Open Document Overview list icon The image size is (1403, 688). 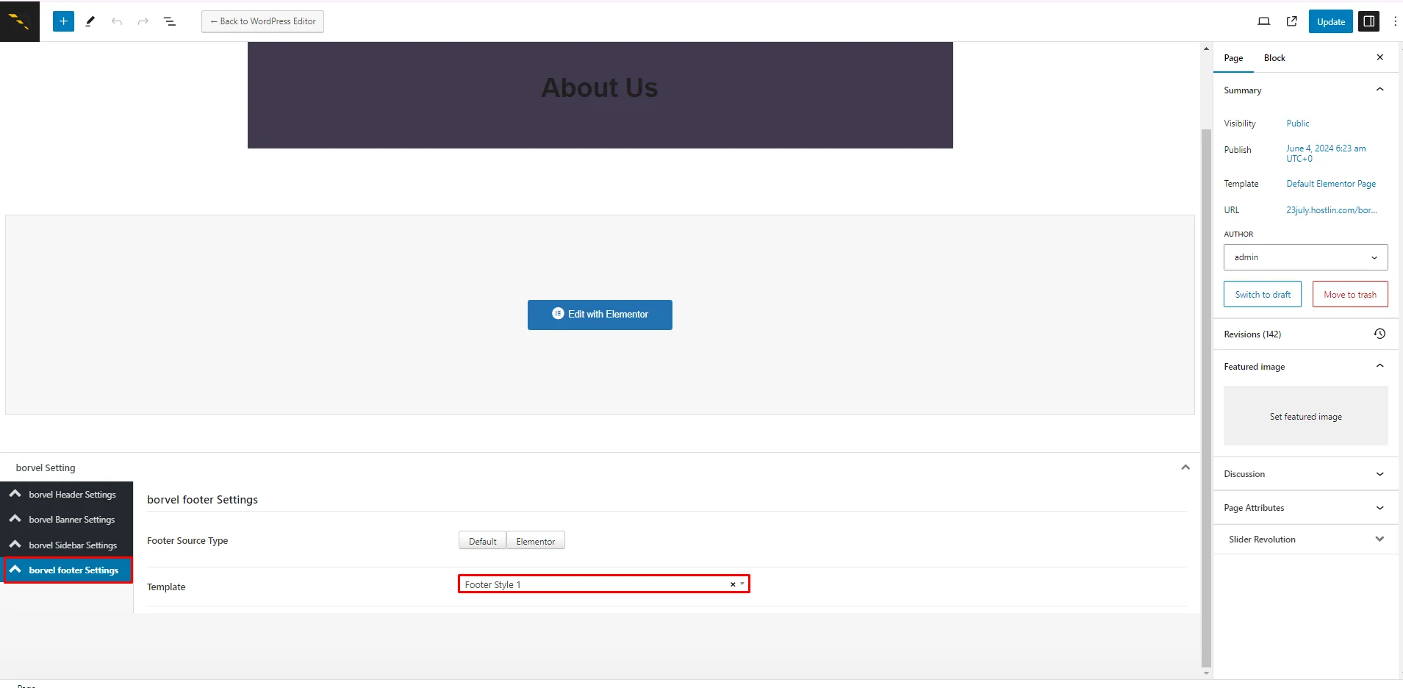tap(170, 21)
